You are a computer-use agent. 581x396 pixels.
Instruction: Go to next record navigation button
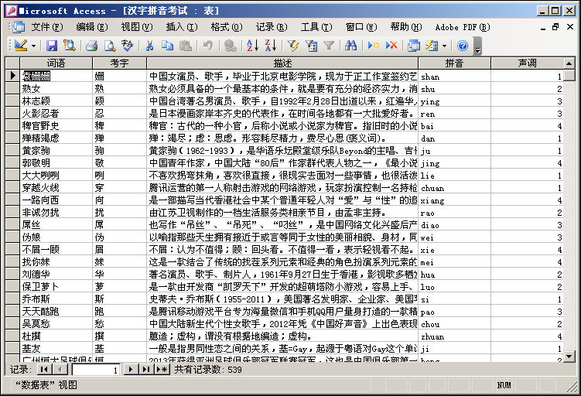(131, 370)
